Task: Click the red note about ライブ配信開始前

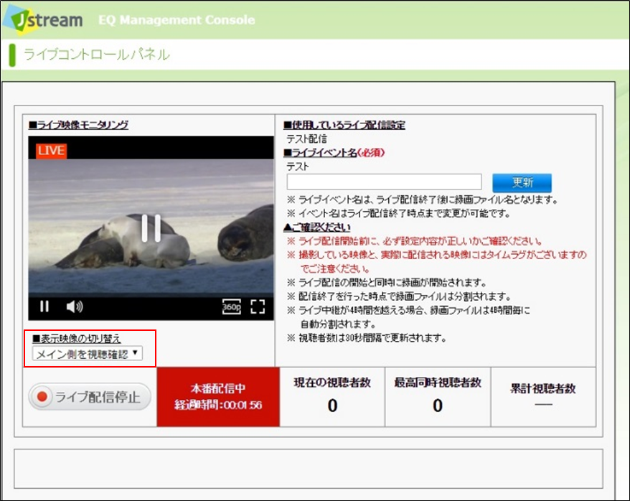Action: point(415,241)
